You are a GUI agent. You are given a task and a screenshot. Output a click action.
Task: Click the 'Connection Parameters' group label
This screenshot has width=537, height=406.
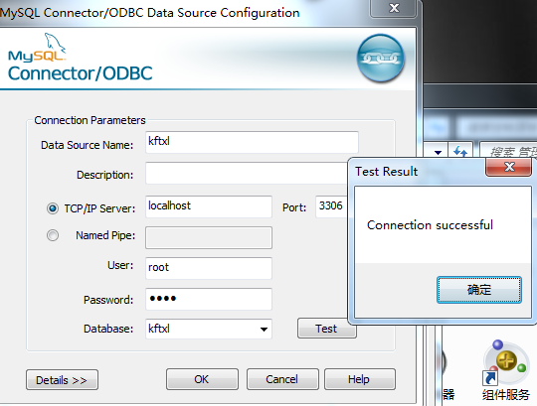(x=89, y=120)
